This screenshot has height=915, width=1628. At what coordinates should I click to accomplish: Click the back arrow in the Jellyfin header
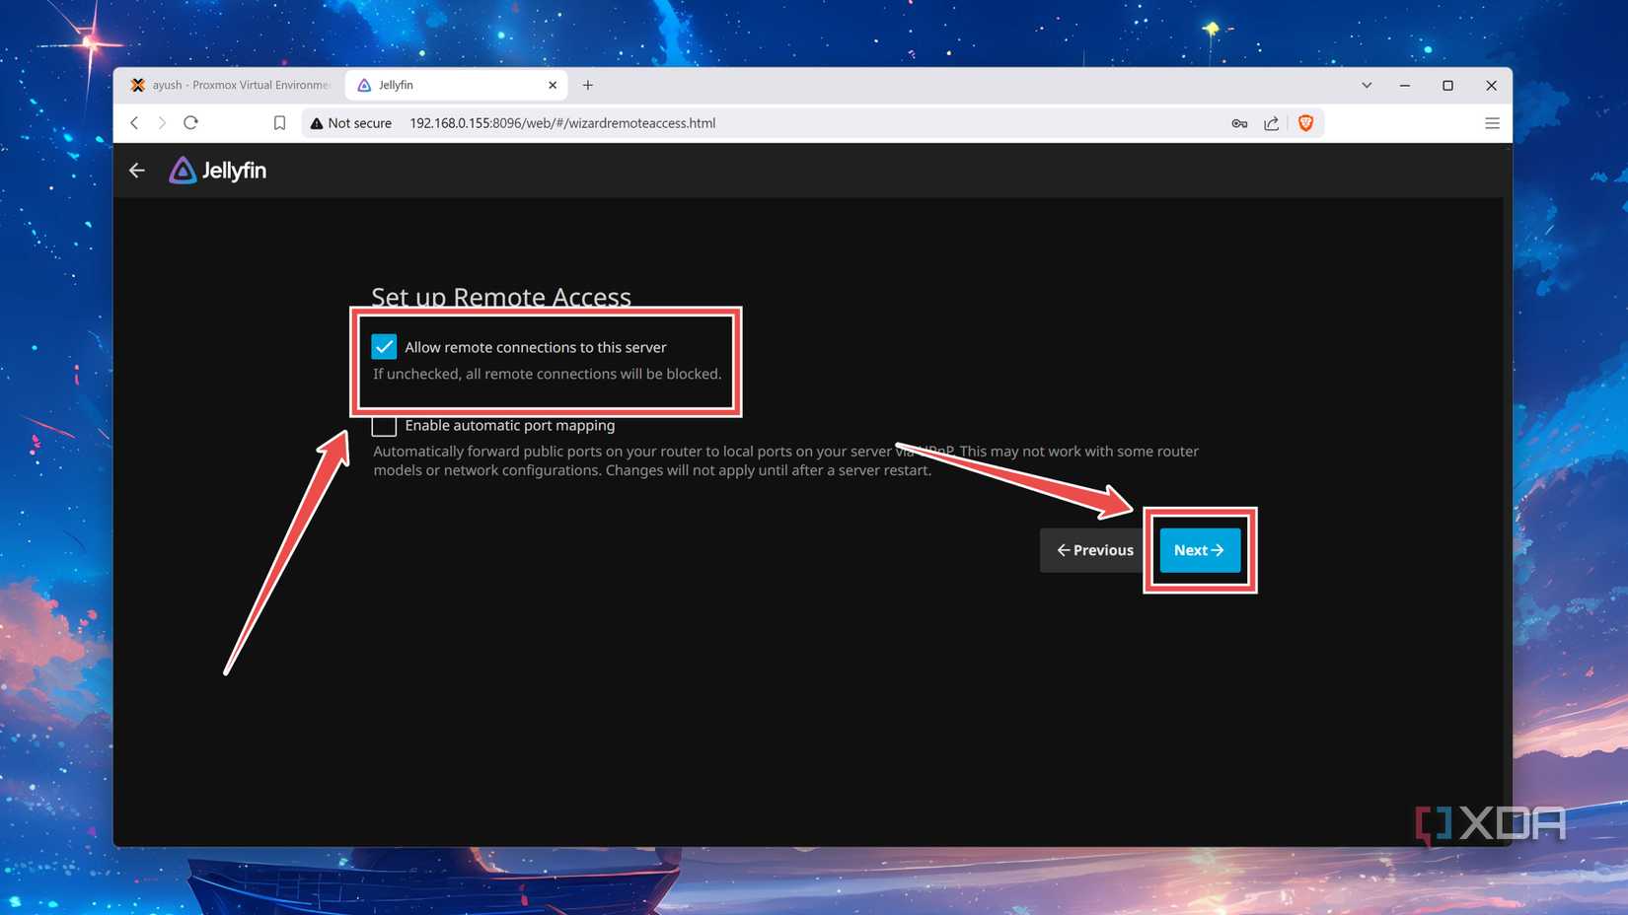point(136,170)
